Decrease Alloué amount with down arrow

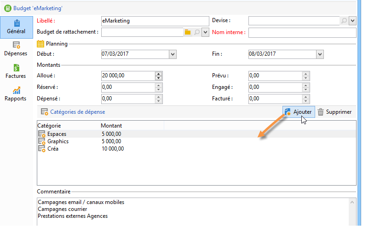159,78
